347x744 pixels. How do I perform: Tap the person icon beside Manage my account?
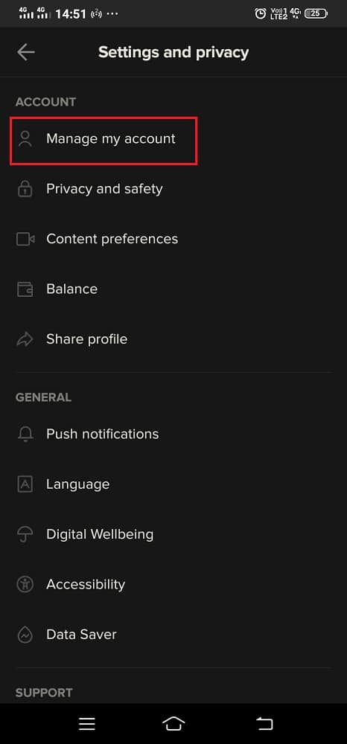coord(25,139)
